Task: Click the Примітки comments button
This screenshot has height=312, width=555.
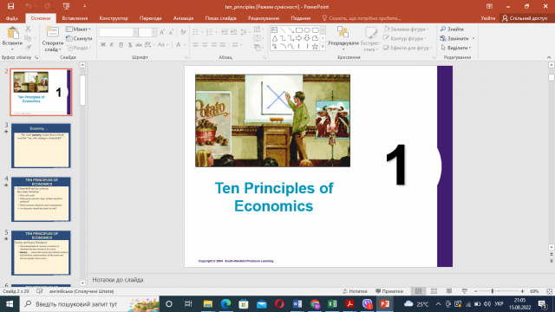Action: (389, 291)
